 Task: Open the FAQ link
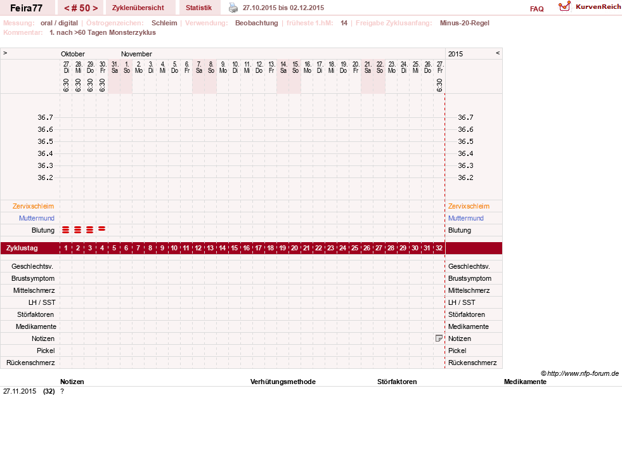pyautogui.click(x=536, y=9)
